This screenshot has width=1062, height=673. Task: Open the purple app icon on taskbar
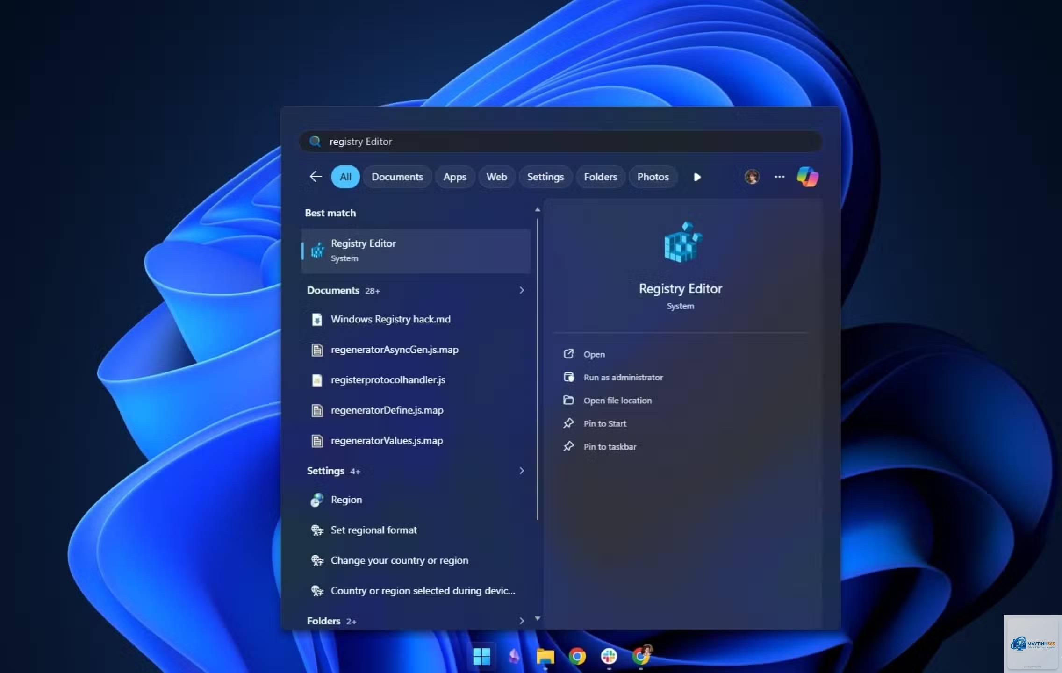coord(514,656)
